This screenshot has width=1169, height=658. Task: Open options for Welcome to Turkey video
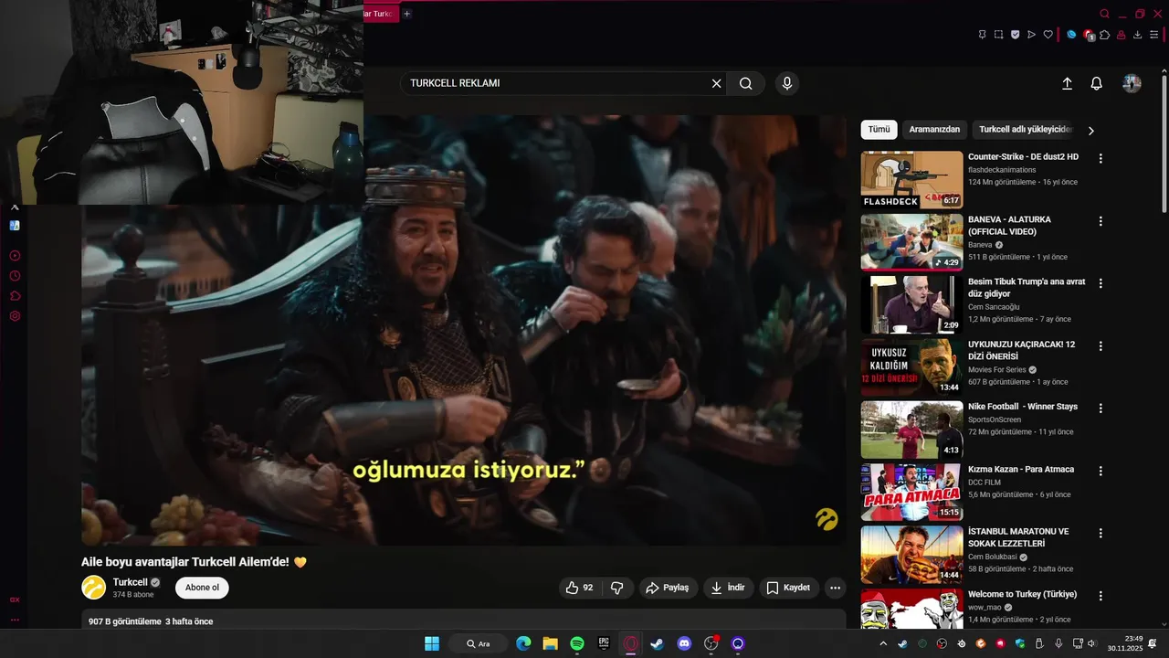1101,596
